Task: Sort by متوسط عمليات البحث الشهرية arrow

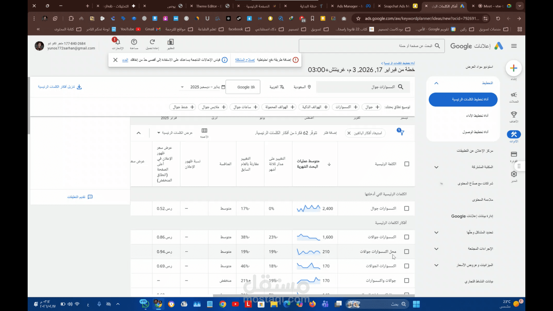Action: coord(329,164)
